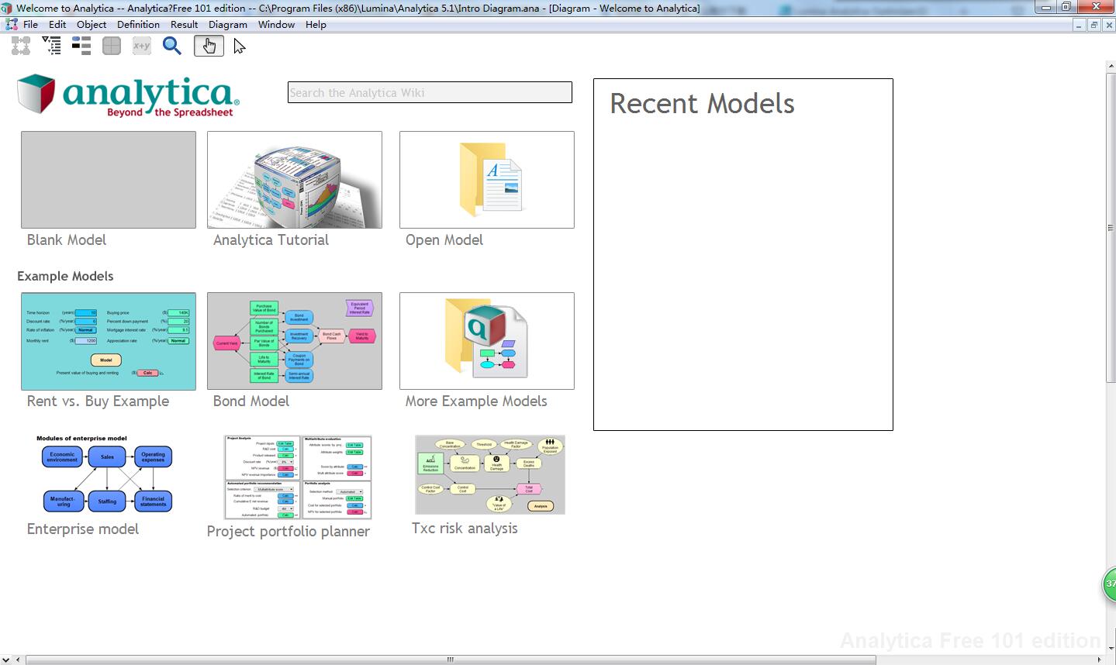Click the green circular badge at right edge
Image resolution: width=1116 pixels, height=665 pixels.
pyautogui.click(x=1110, y=584)
